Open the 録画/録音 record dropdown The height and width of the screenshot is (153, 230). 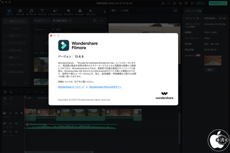coord(62,21)
